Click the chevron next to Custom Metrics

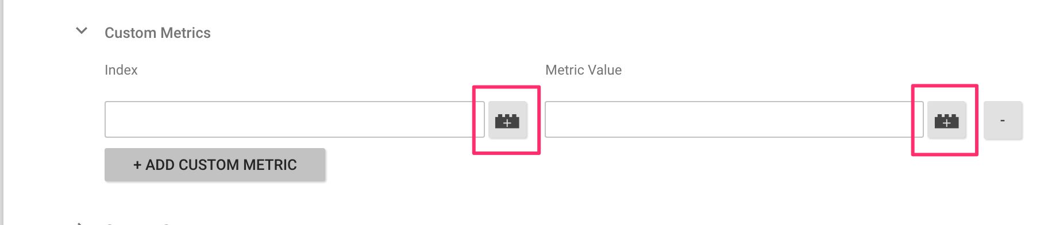pos(82,31)
